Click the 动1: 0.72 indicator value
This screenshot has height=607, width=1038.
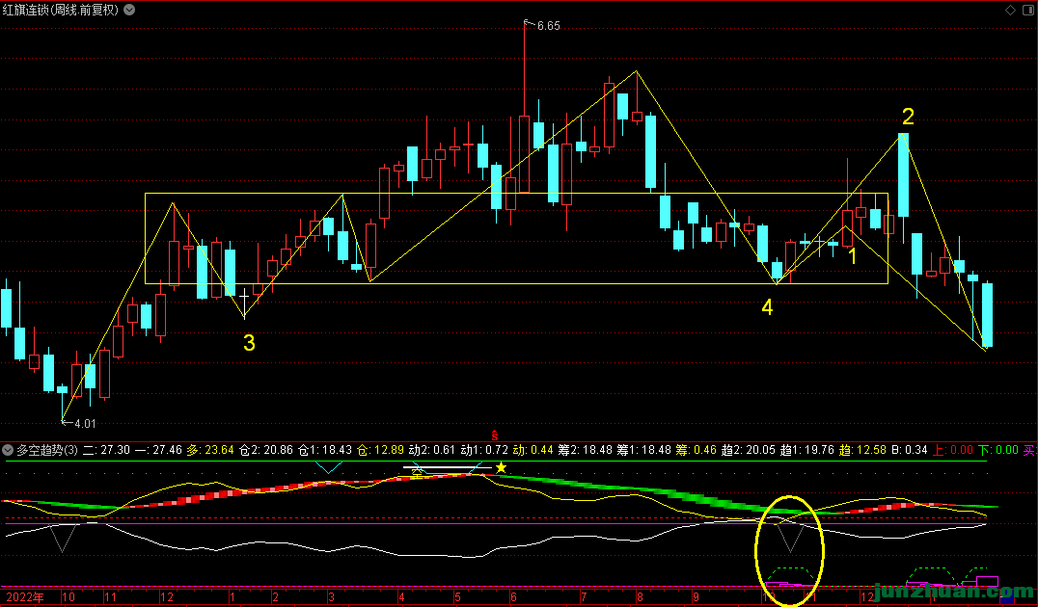click(x=484, y=450)
